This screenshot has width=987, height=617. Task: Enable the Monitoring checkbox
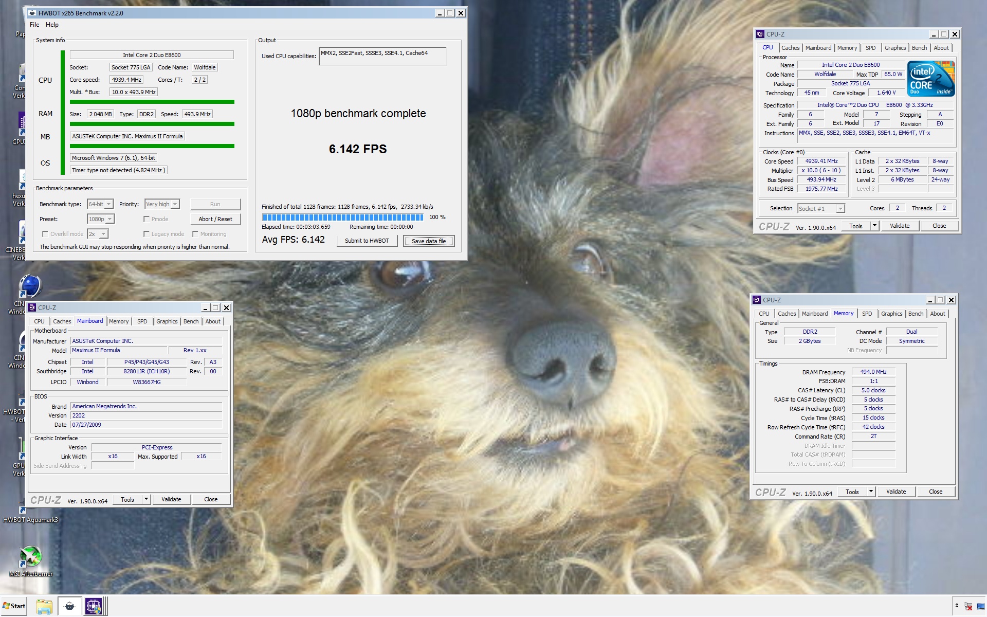195,234
